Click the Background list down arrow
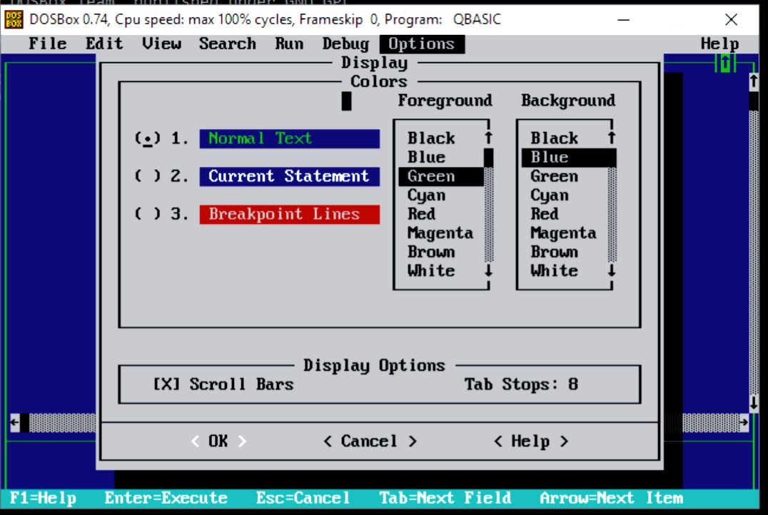768x515 pixels. click(612, 271)
